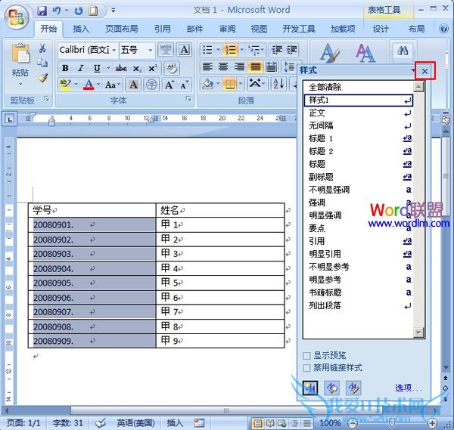The image size is (454, 430).
Task: Justify the paragraph text
Action: click(256, 67)
